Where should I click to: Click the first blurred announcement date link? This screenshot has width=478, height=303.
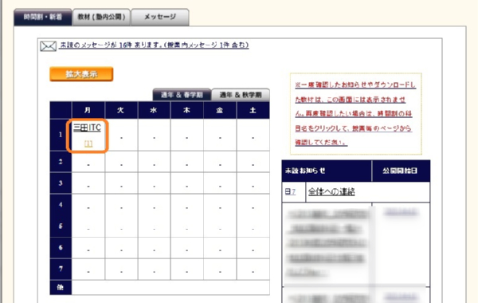pos(401,211)
